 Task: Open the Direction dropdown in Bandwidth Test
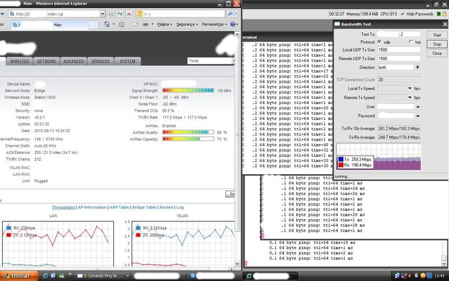(417, 67)
